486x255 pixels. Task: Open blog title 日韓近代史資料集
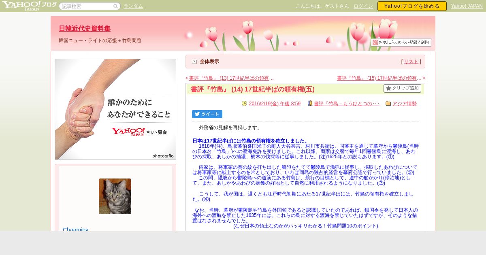[x=85, y=28]
